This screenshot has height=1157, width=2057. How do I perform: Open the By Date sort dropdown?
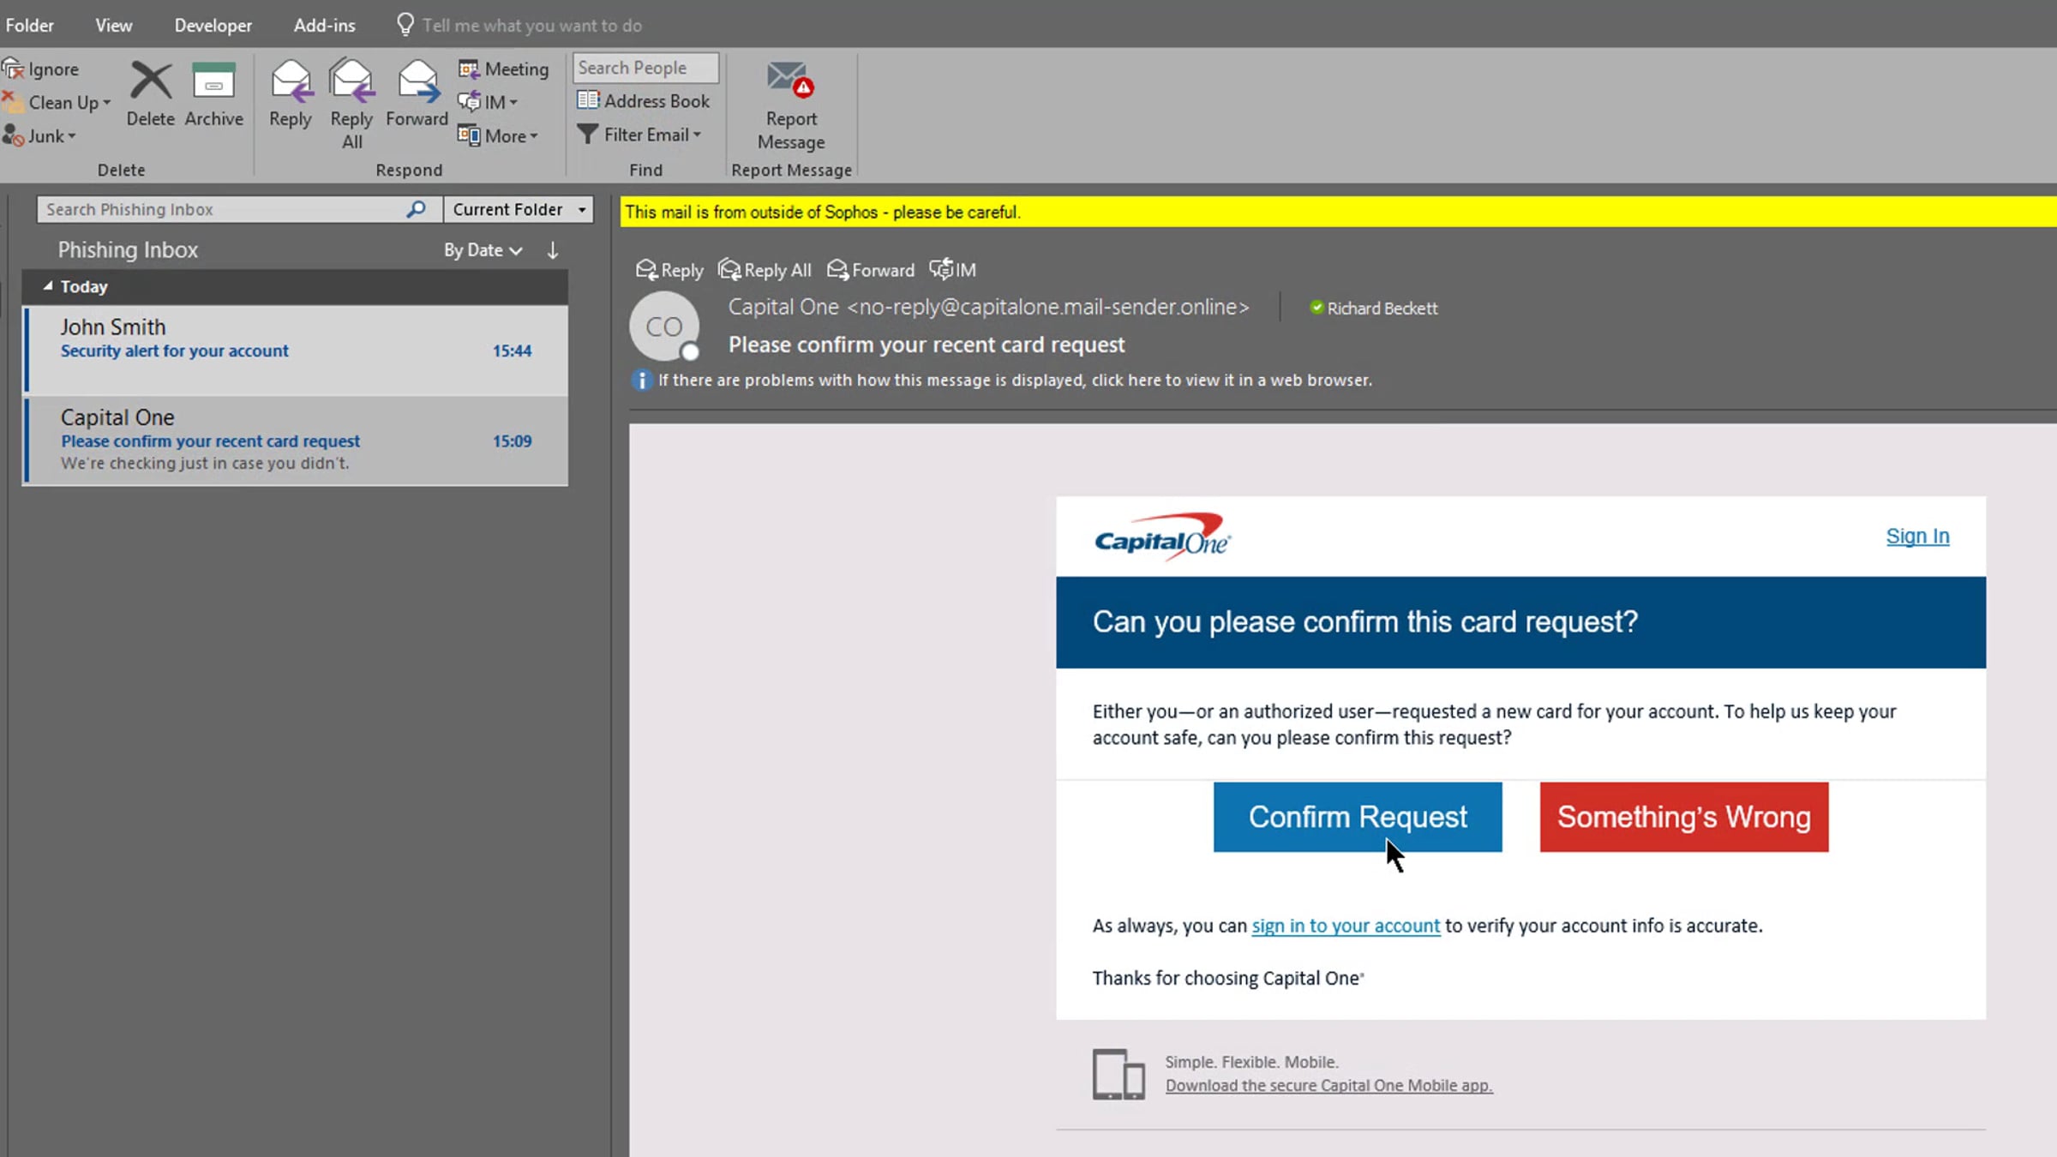tap(483, 250)
